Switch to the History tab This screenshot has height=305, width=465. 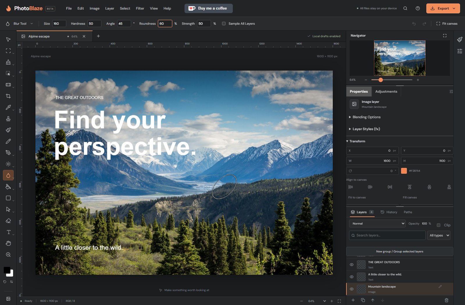(389, 212)
